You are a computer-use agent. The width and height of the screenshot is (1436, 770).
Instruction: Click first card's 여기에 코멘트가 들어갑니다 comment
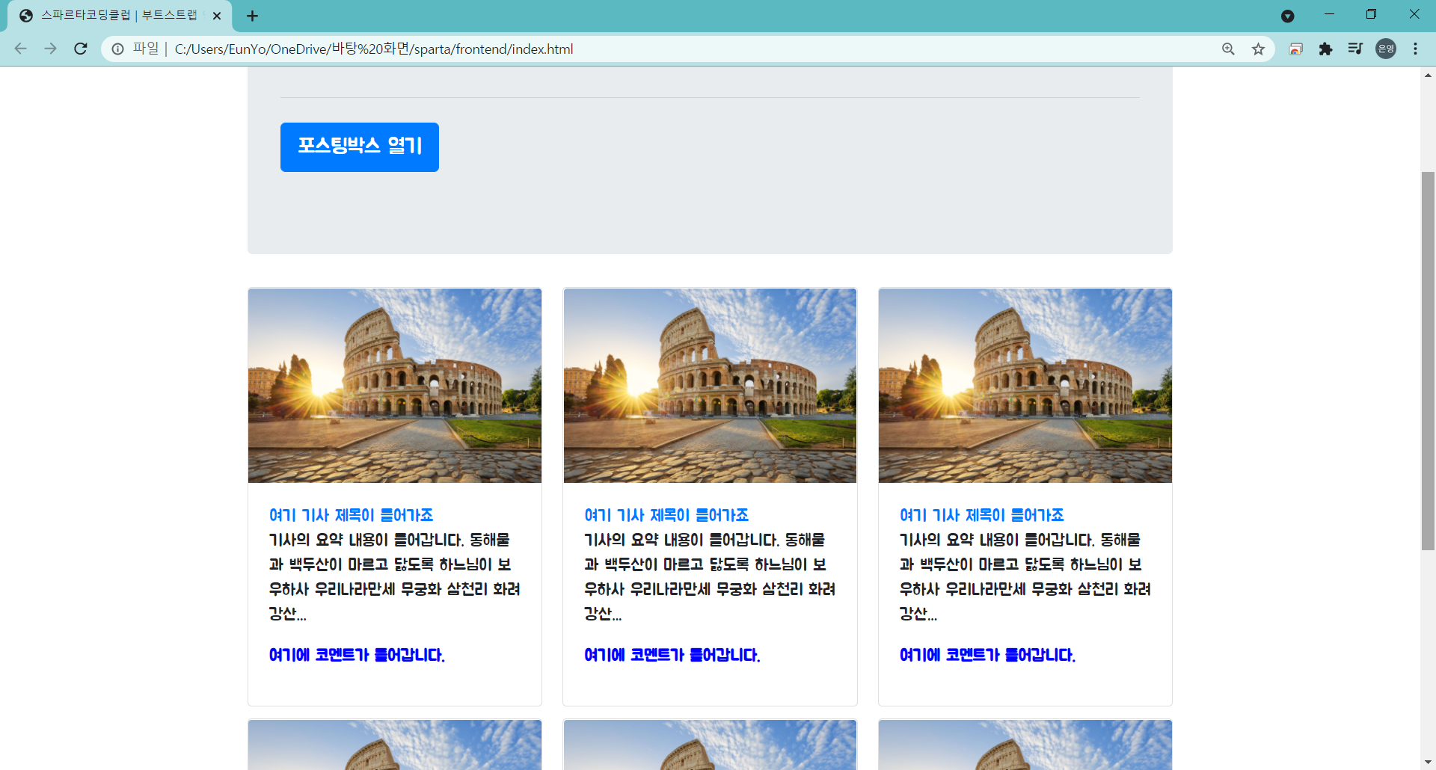[x=357, y=655]
